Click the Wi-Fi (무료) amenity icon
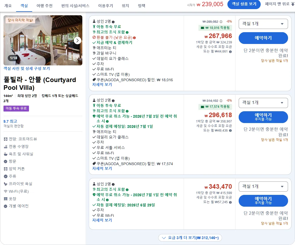This screenshot has height=245, width=295. point(6,191)
